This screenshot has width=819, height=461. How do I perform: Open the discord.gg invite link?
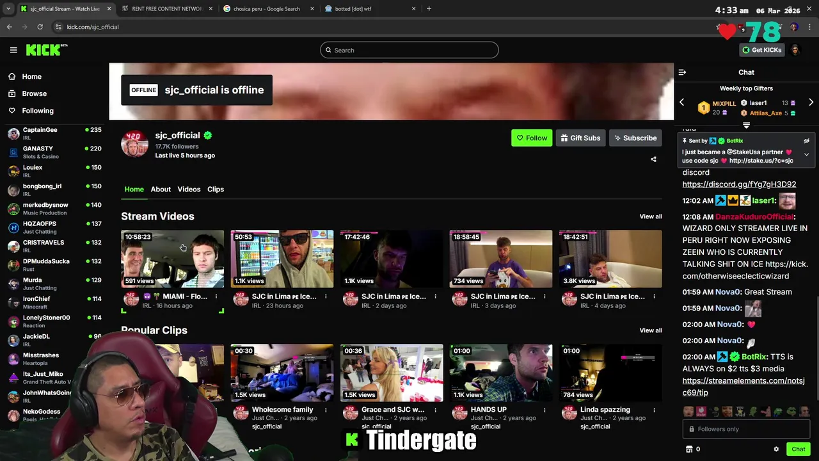(x=739, y=184)
